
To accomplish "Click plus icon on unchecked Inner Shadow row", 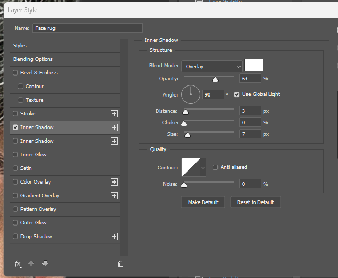I will click(x=114, y=141).
